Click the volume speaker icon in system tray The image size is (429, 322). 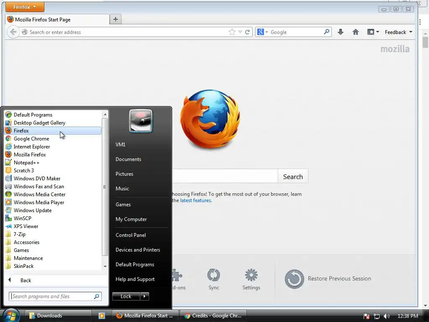pos(386,316)
